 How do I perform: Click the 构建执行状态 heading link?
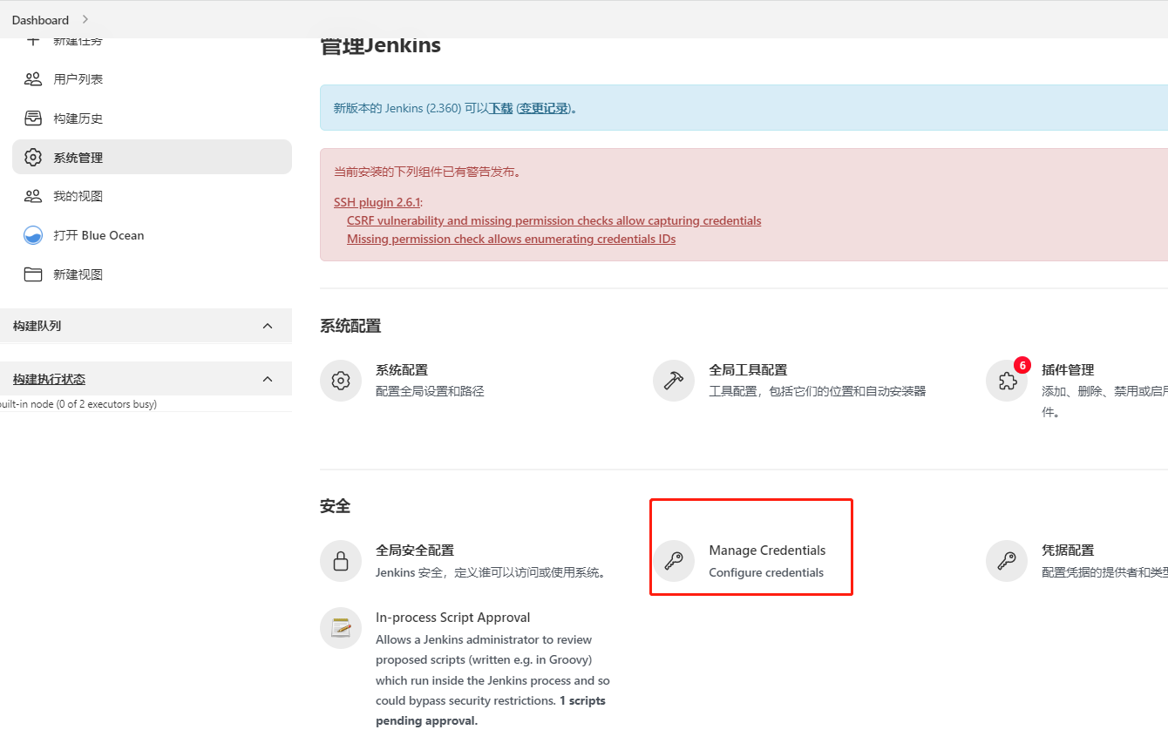coord(49,379)
